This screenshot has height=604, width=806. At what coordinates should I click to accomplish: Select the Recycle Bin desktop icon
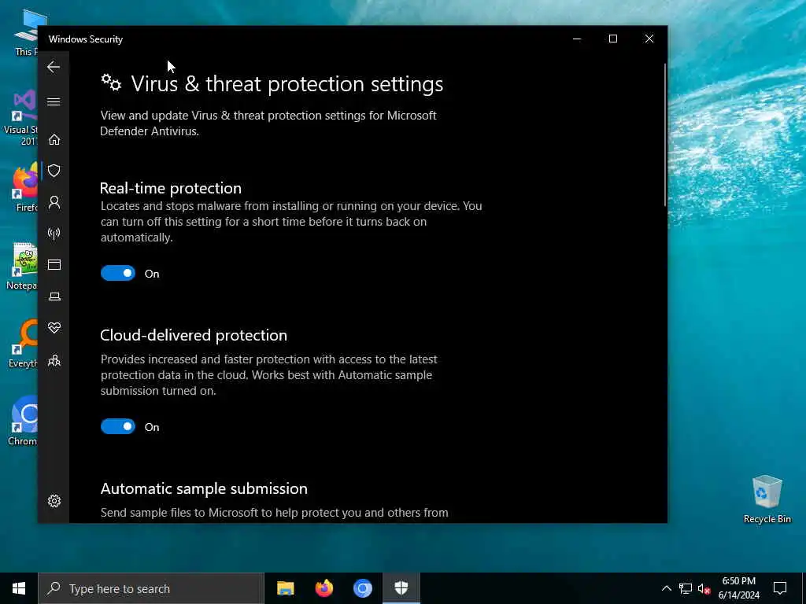click(x=767, y=499)
